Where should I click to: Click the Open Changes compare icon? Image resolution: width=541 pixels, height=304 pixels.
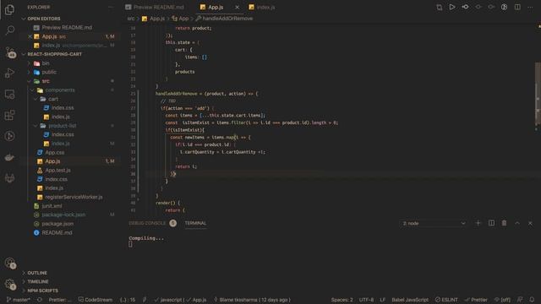[440, 8]
